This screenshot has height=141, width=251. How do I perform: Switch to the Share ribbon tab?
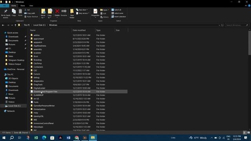coord(23,6)
